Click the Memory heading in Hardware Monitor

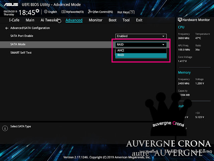[184, 72]
